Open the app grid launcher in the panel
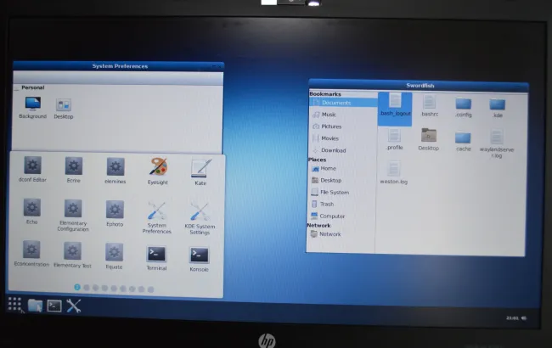 [14, 305]
